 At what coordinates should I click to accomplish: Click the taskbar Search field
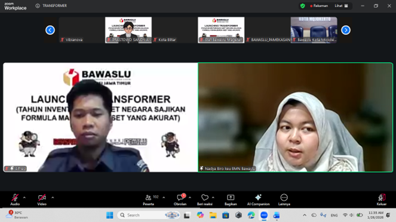pyautogui.click(x=149, y=215)
